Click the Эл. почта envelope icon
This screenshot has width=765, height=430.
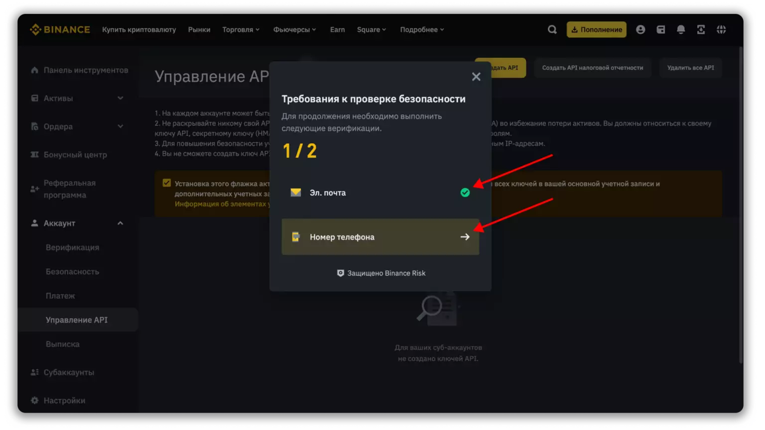(x=296, y=193)
